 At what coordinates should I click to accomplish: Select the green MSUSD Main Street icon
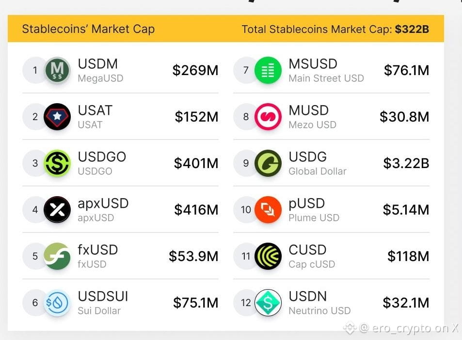[268, 70]
